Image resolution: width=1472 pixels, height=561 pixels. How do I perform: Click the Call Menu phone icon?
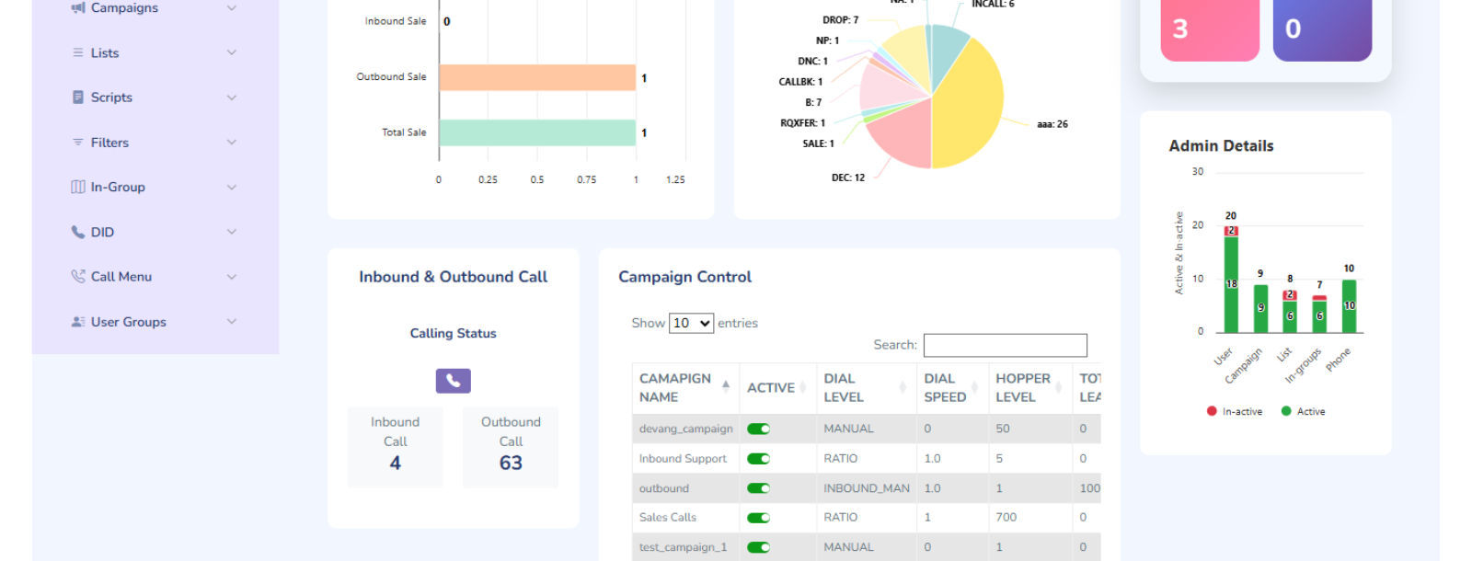click(x=78, y=277)
